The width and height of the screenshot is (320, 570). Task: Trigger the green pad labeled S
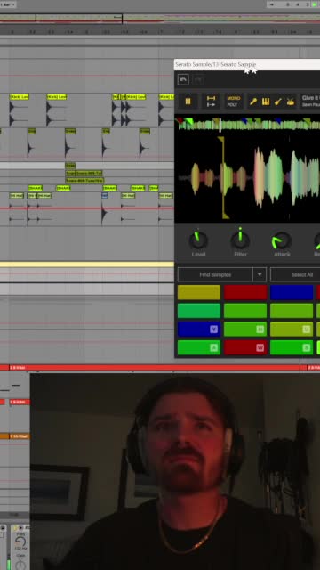(x=292, y=348)
